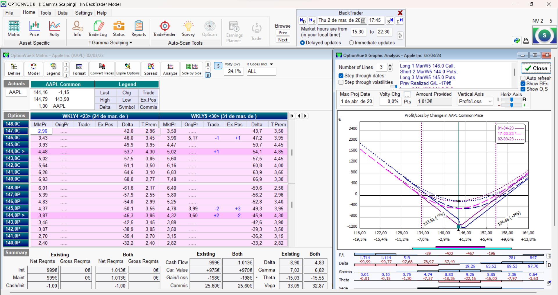Adjust the lower Horiz Axis zoom slider
Screen dimensions: 558x295
click(512, 105)
